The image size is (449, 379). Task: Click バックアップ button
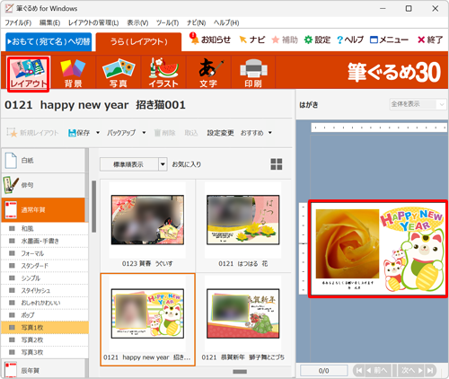tap(121, 133)
